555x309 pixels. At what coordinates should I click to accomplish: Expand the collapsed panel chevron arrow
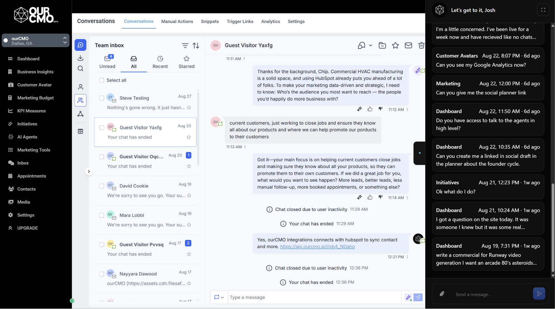pos(89,171)
